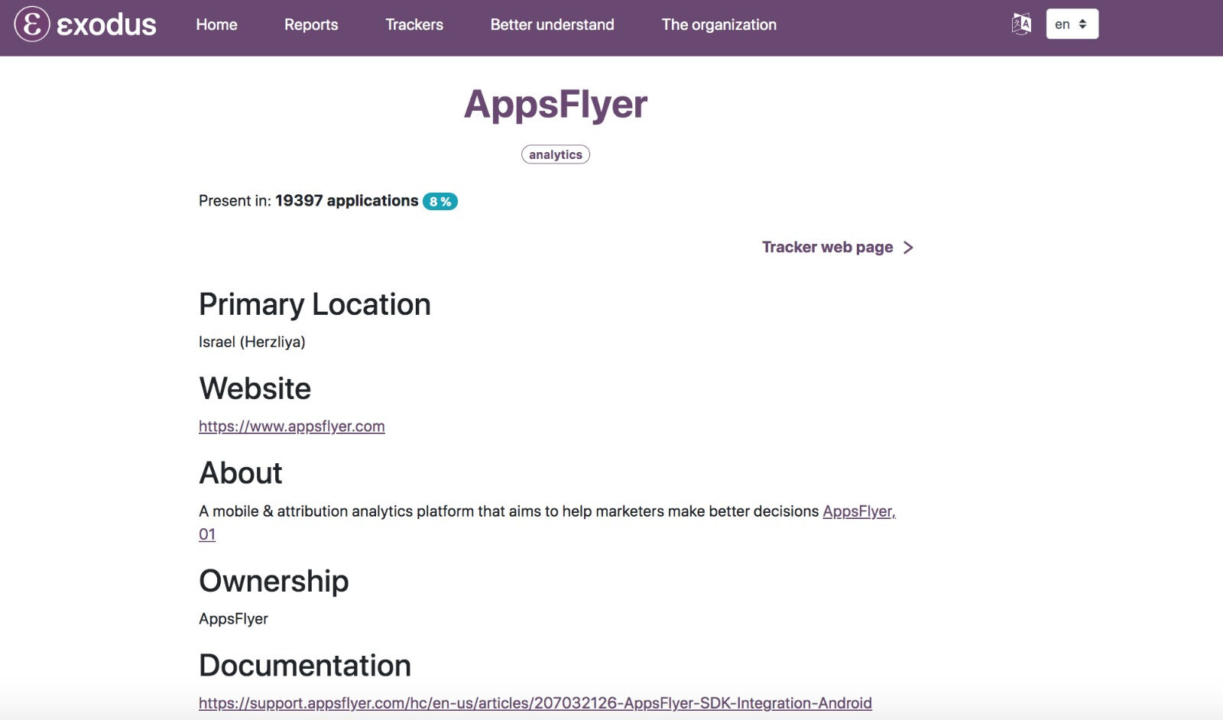Click the exodus wordmark text
Screen dimensions: 1223x720
[x=106, y=25]
